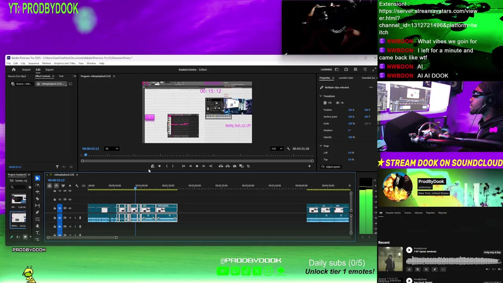Screen dimensions: 503x283
Task: Mute audio track A1
Action: click(70, 218)
